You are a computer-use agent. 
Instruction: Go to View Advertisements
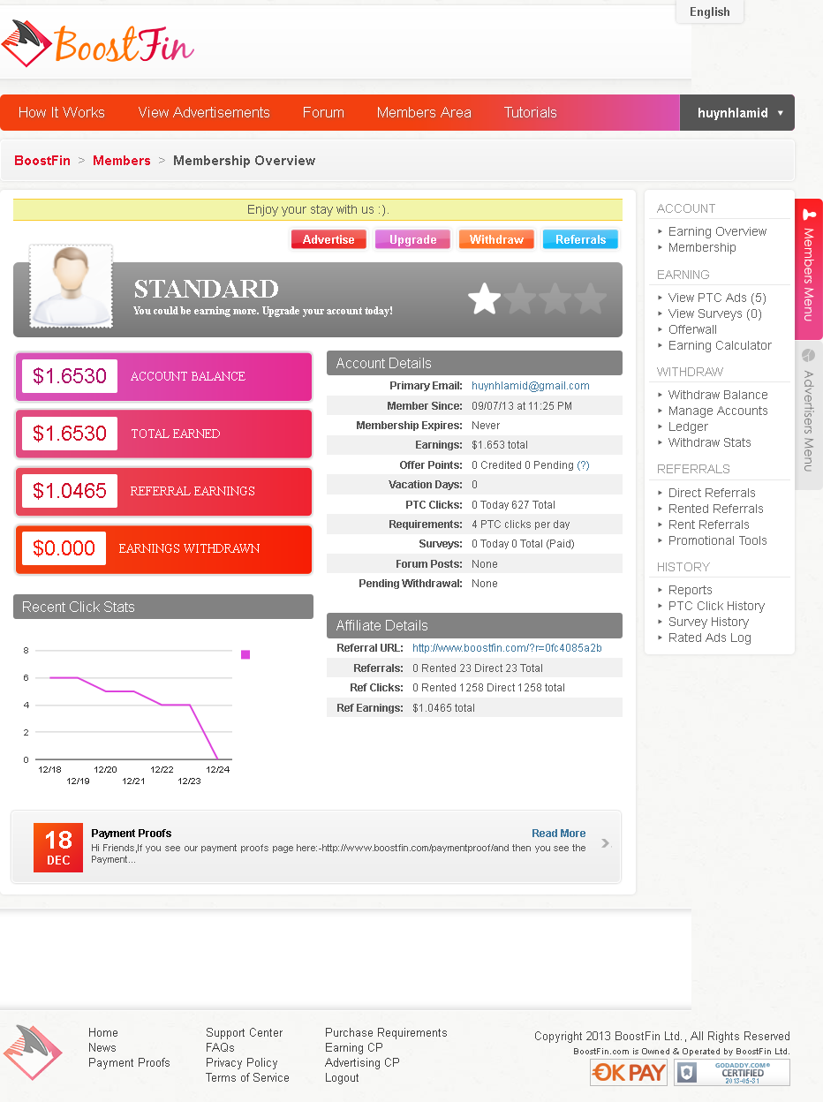(x=204, y=113)
